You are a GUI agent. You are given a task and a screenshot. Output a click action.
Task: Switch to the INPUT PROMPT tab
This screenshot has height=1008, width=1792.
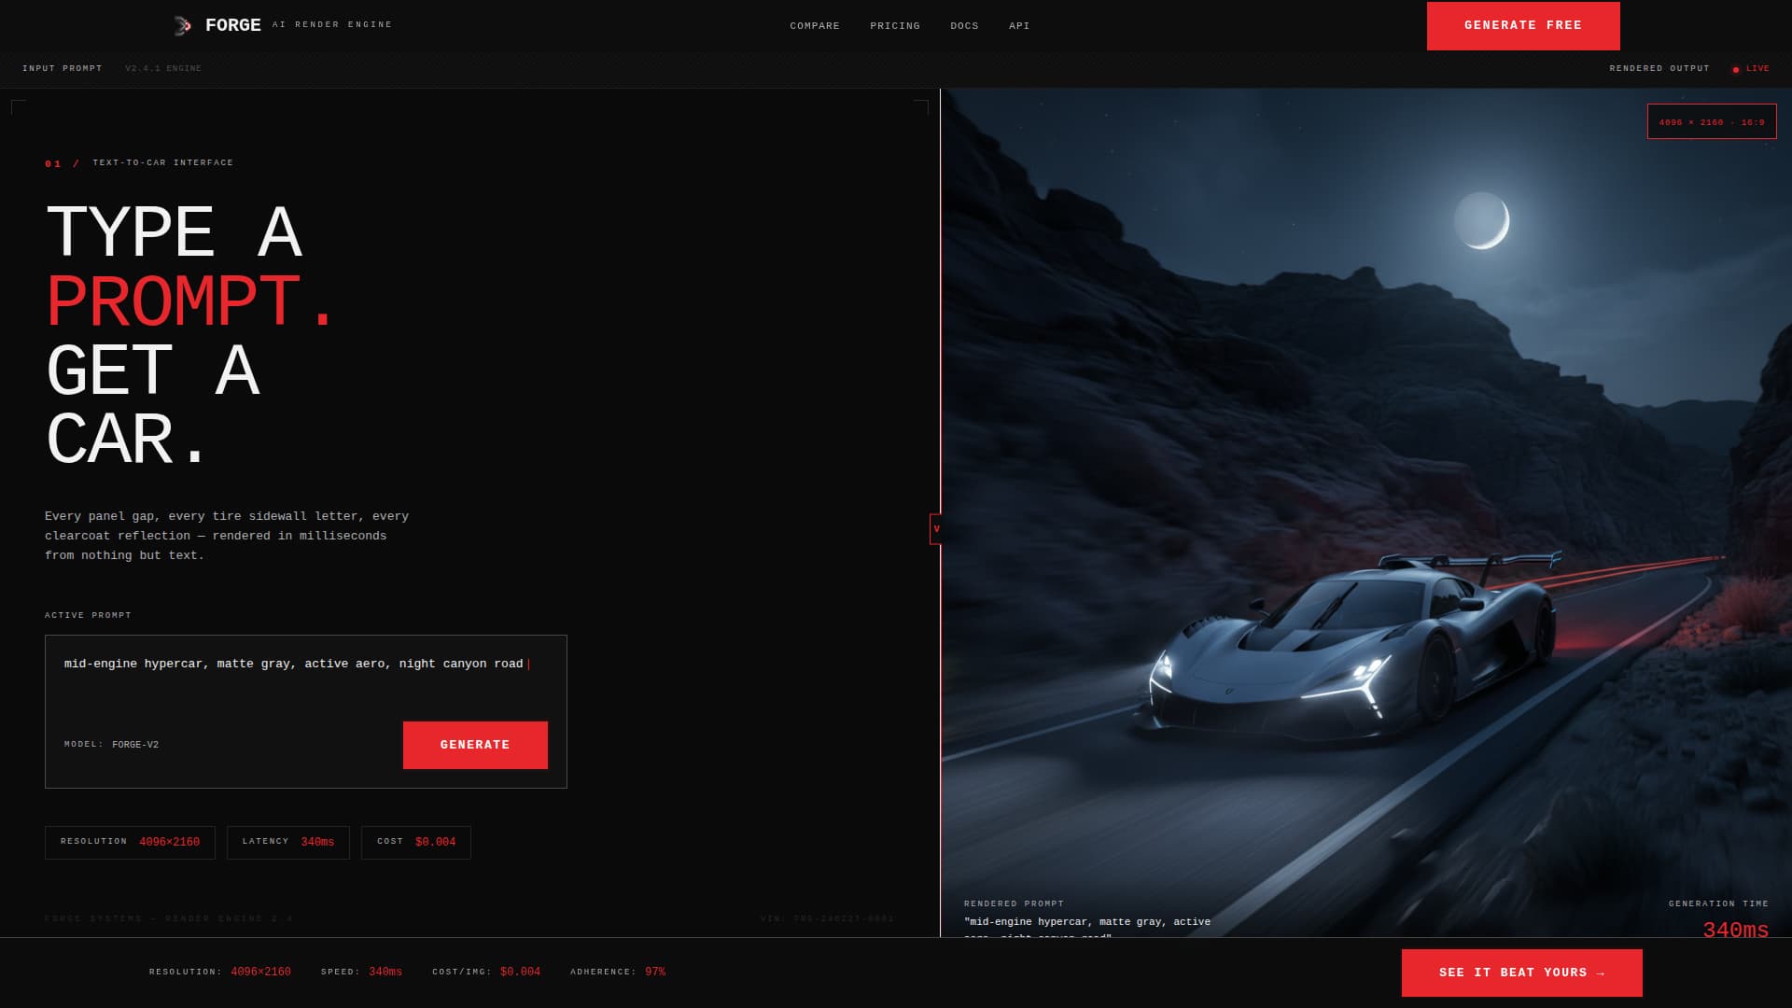coord(63,68)
